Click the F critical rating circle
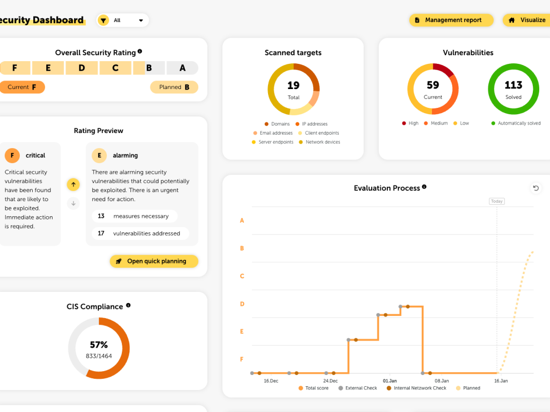This screenshot has height=412, width=550. click(12, 155)
